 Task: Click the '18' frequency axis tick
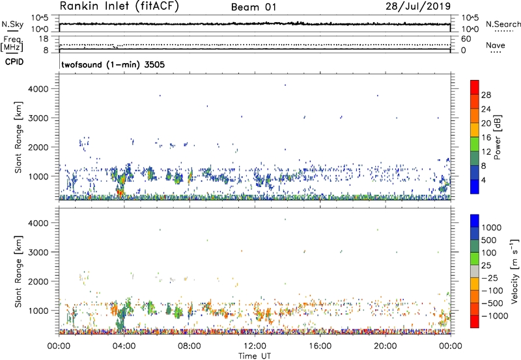click(x=43, y=39)
